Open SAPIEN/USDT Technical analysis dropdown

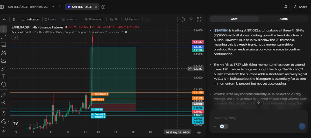pos(31,7)
